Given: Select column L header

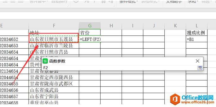Looking at the screenshot, I should [197, 25].
